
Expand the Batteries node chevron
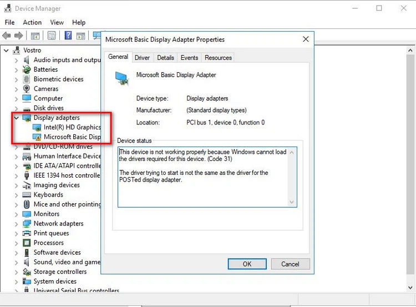17,70
